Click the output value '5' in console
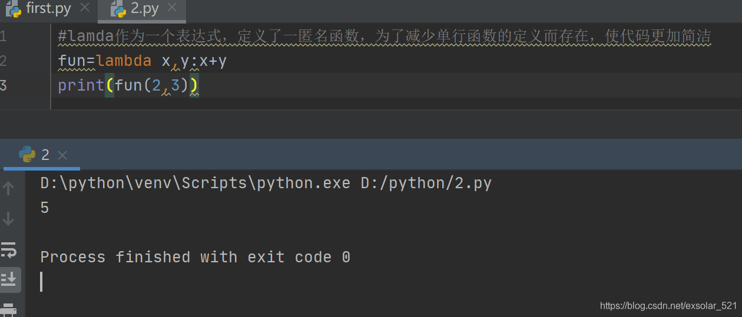The height and width of the screenshot is (317, 742). point(45,208)
